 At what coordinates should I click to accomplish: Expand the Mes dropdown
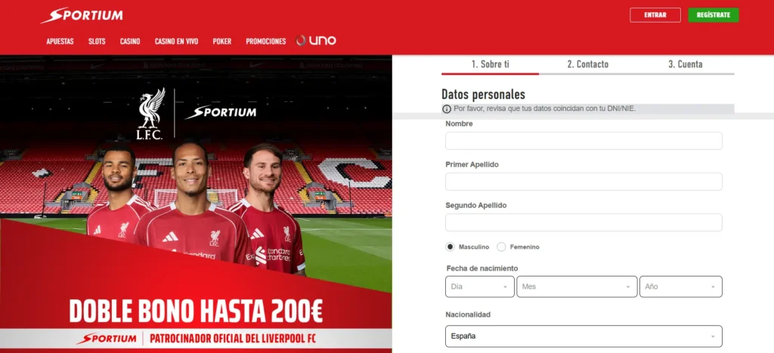[x=577, y=286]
